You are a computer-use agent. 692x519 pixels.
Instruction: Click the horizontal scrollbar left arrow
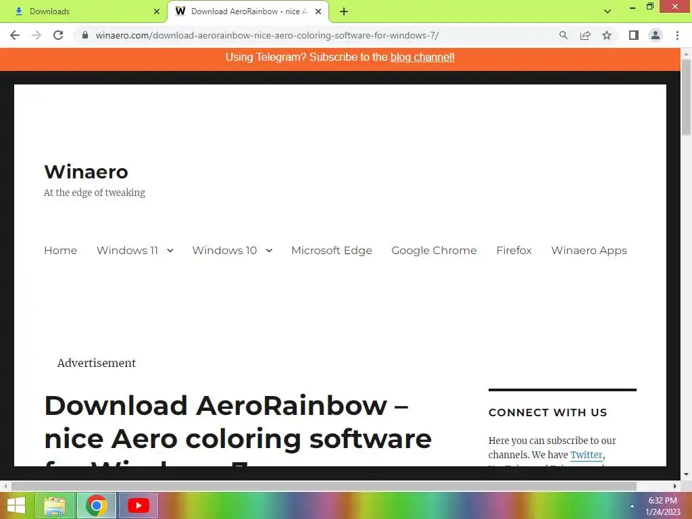point(5,486)
